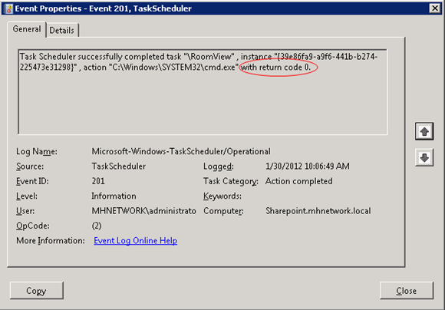Select the General tab
The height and width of the screenshot is (310, 445).
coord(27,29)
